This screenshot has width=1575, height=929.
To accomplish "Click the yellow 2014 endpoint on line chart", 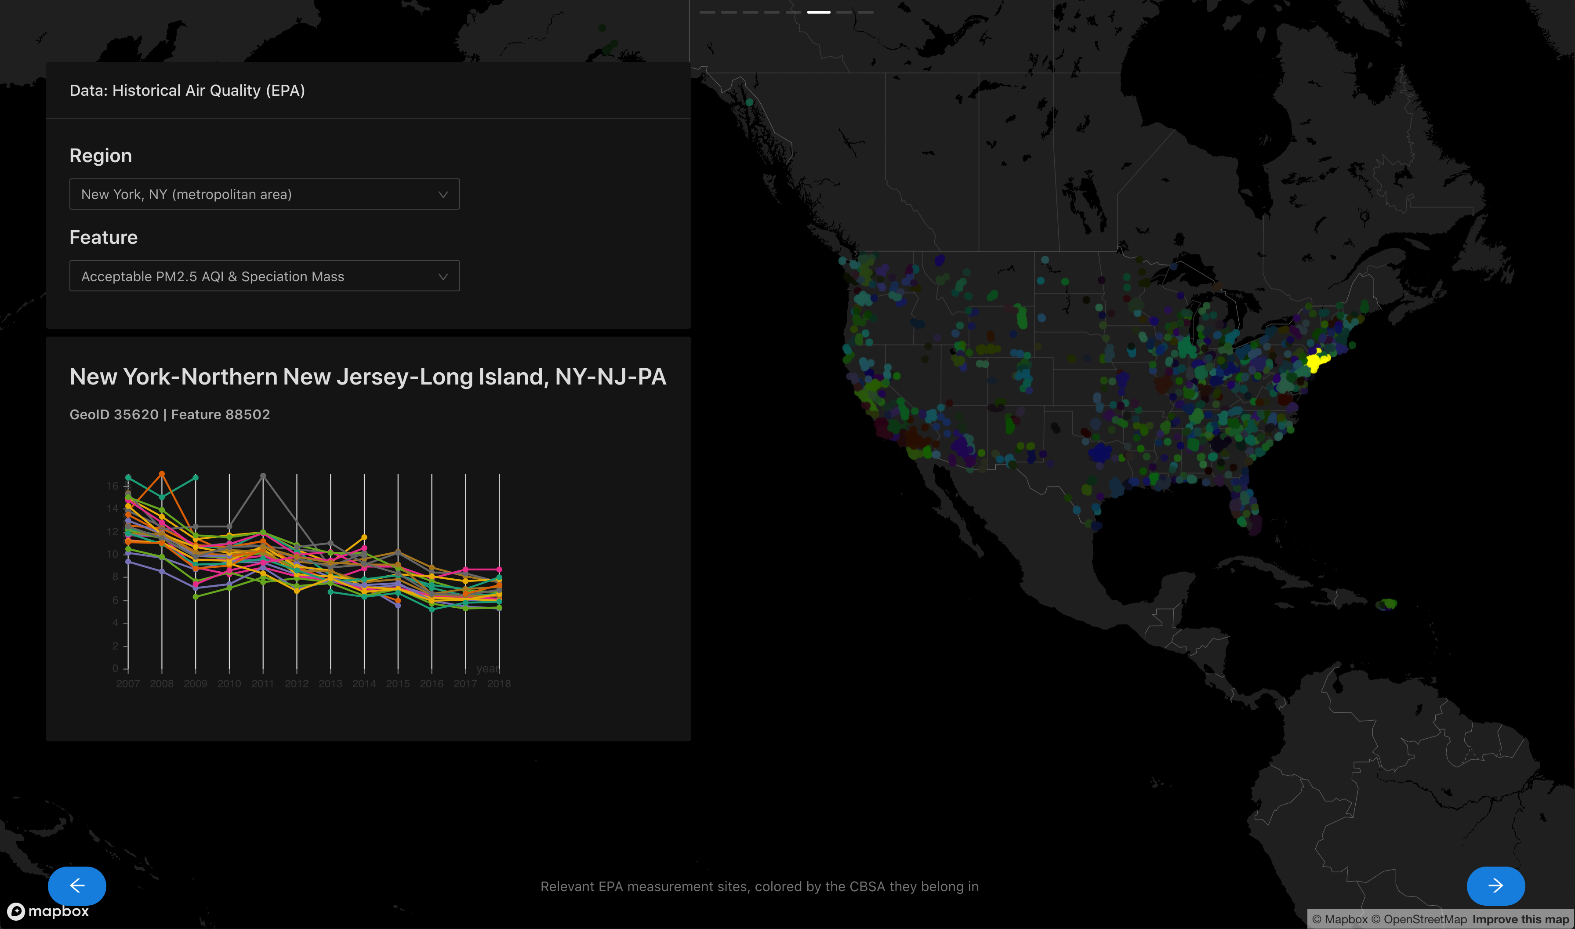I will pyautogui.click(x=364, y=537).
